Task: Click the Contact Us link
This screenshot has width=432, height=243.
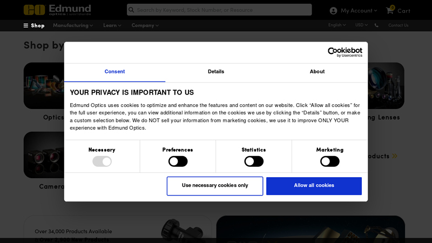Action: 398,25
